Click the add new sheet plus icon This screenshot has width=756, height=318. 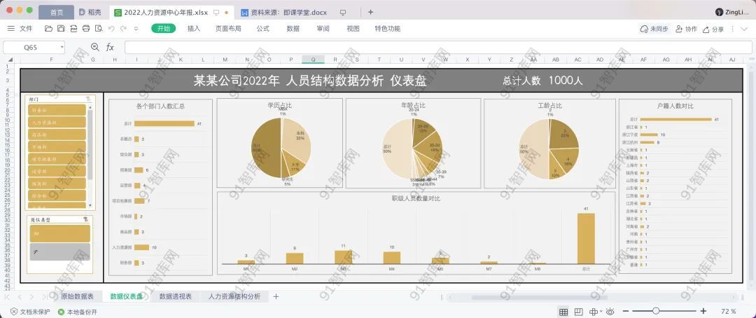click(276, 296)
